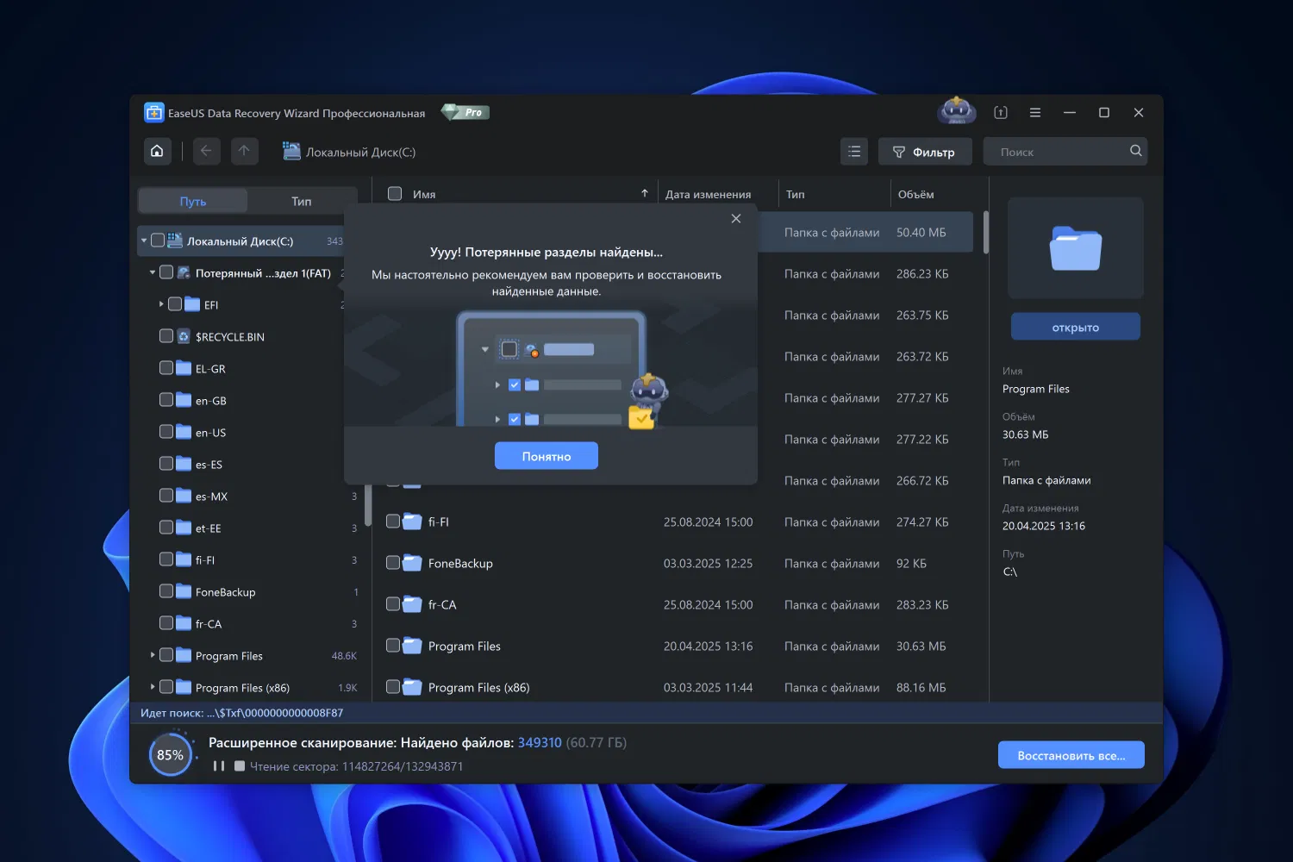1293x862 pixels.
Task: Tick the EL-GR checkbox in the tree
Action: coord(166,368)
